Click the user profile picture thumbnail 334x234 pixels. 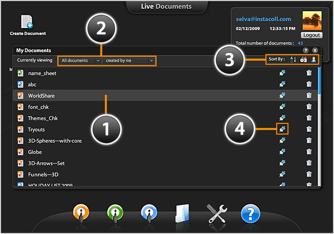pyautogui.click(x=312, y=20)
